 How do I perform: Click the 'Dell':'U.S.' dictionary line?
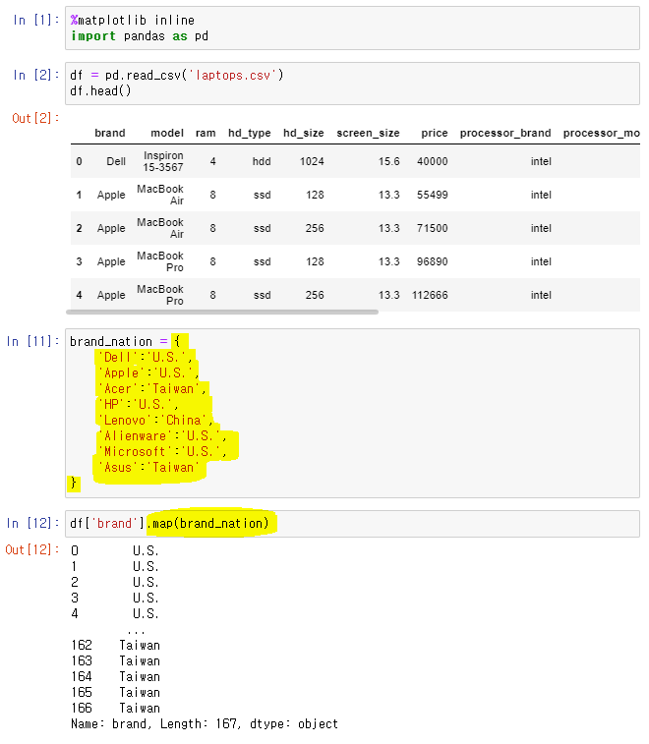pyautogui.click(x=145, y=358)
